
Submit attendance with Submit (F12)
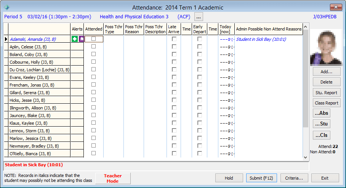click(261, 178)
